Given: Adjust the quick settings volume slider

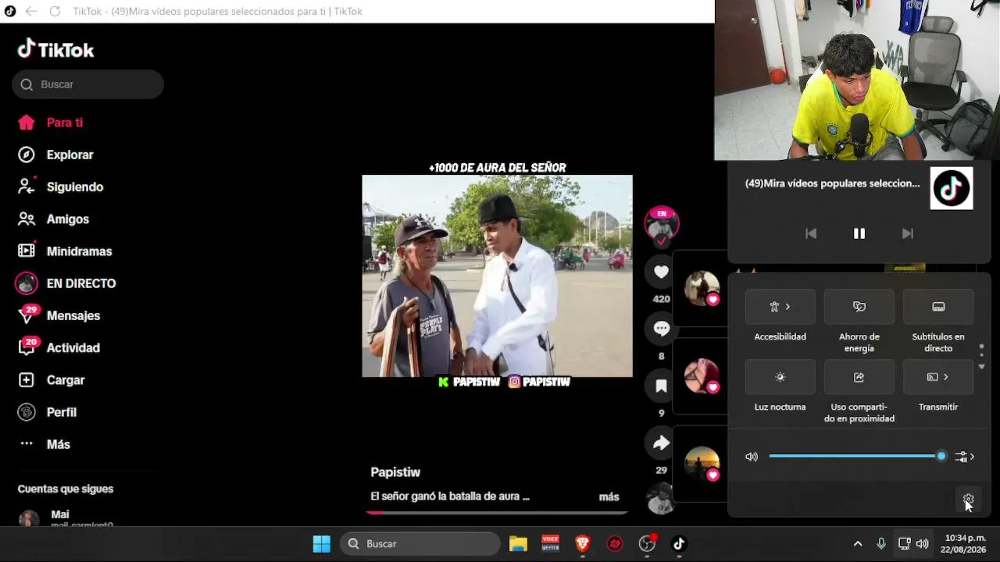Looking at the screenshot, I should click(x=856, y=457).
